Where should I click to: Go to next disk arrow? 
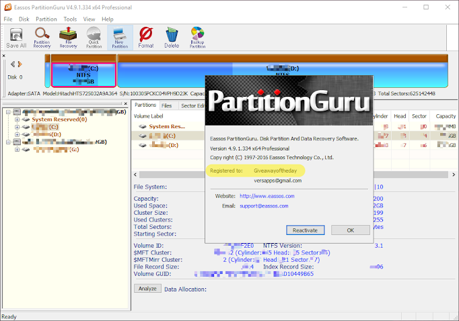click(20, 64)
